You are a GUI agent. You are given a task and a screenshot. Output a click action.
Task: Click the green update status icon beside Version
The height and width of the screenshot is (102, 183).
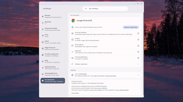pyautogui.click(x=72, y=27)
